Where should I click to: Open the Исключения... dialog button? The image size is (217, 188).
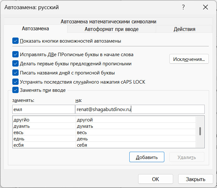pos(189,59)
